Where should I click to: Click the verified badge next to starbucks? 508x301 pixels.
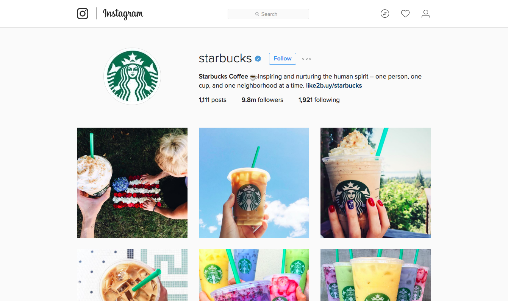click(x=258, y=59)
